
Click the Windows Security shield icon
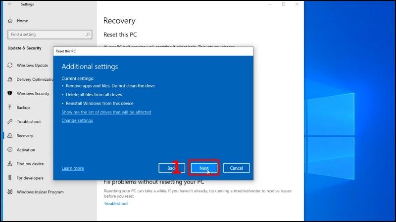[10, 93]
